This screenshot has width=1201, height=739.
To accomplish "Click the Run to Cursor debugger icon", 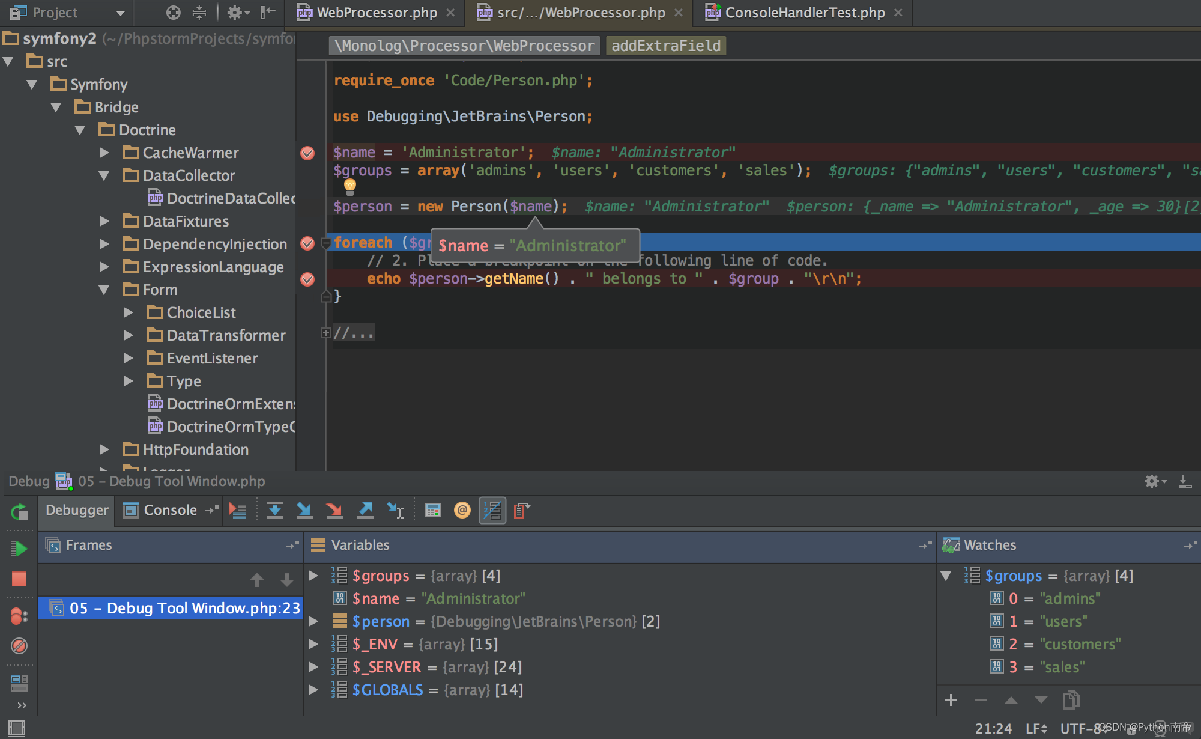I will point(396,509).
